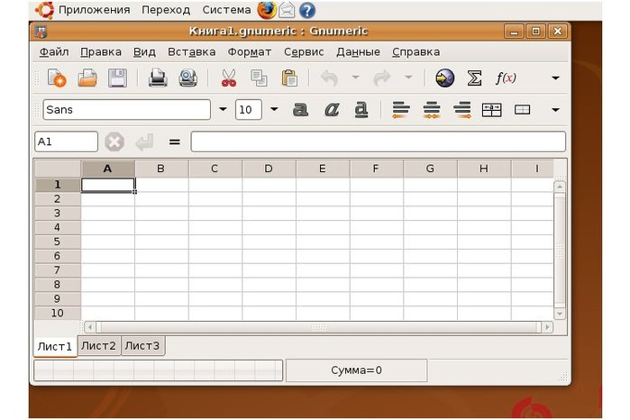Viewport: 630px width, 420px height.
Task: Switch to the Лист3 sheet tab
Action: [x=142, y=346]
